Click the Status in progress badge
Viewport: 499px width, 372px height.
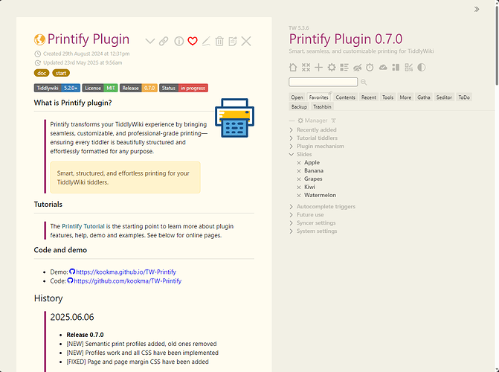[x=184, y=88]
